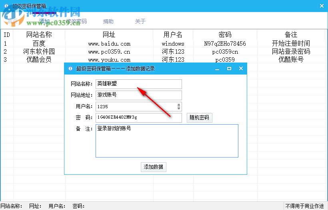The image size is (328, 210).
Task: Click the windows username cell
Action: tap(173, 44)
